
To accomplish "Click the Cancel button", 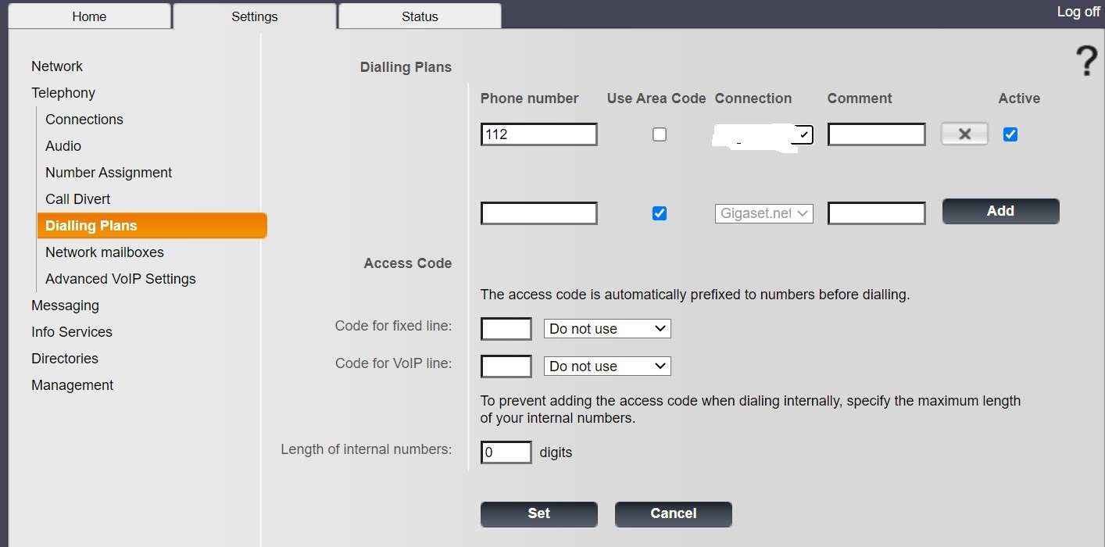I will pos(673,513).
